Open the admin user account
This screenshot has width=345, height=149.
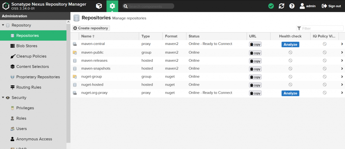pyautogui.click(x=308, y=6)
